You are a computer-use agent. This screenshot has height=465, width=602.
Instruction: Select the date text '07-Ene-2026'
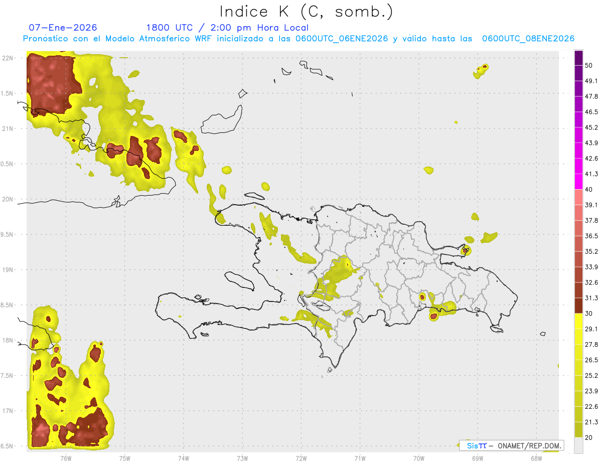pos(63,28)
